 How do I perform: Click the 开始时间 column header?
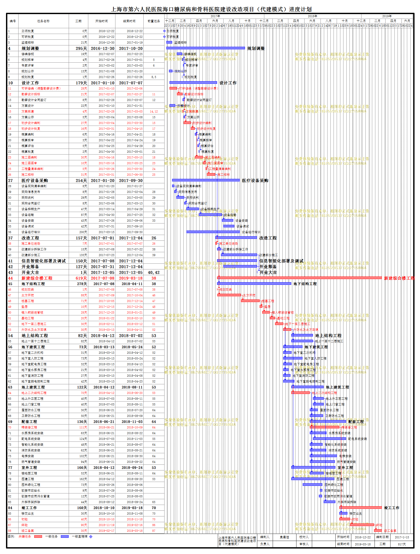102,21
